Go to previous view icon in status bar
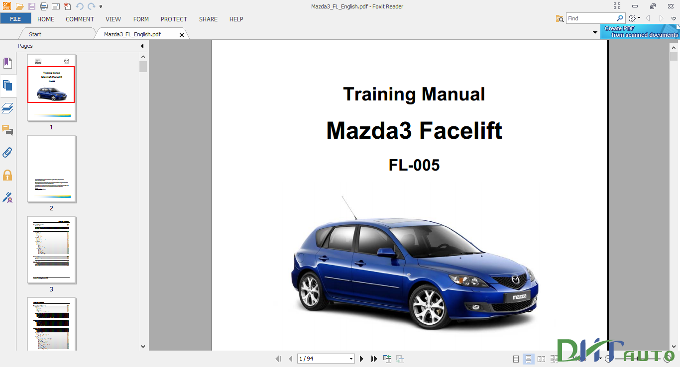680x367 pixels. click(x=387, y=359)
